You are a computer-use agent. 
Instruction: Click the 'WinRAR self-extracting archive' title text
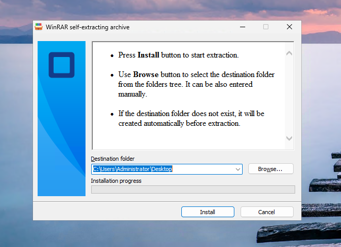[x=88, y=27]
